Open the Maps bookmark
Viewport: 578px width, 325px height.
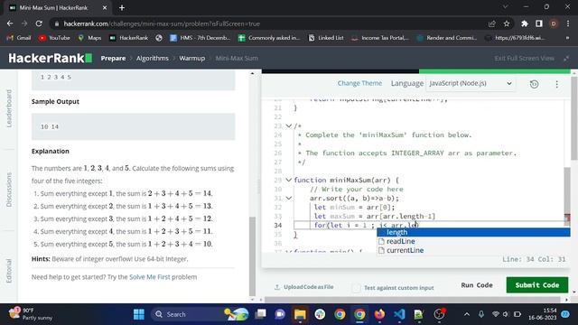pyautogui.click(x=89, y=38)
